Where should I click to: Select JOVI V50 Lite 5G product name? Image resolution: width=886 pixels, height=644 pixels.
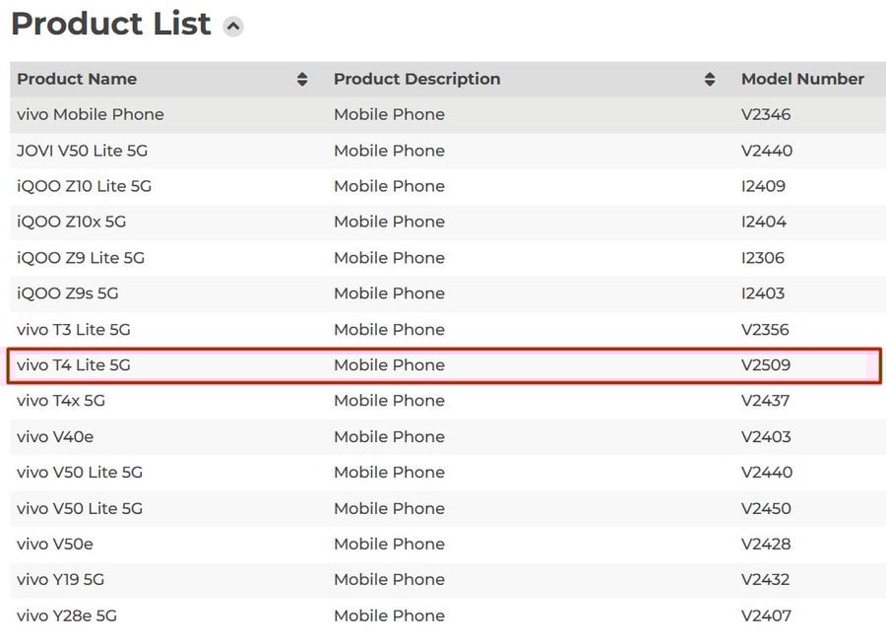coord(83,151)
